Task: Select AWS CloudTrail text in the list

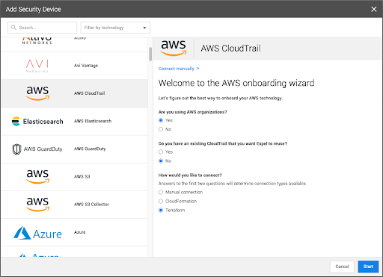Action: click(x=89, y=93)
